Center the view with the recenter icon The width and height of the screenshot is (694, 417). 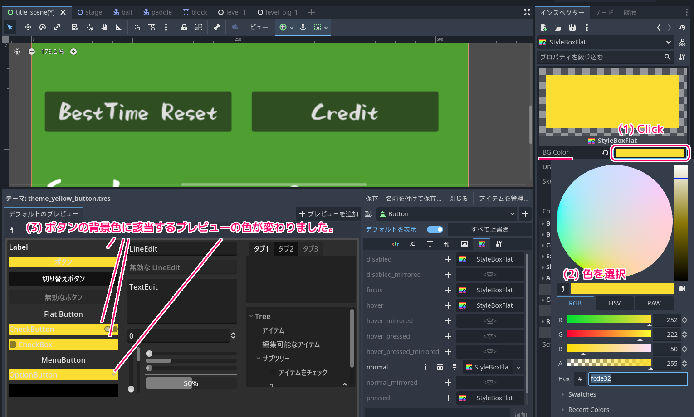click(x=17, y=52)
